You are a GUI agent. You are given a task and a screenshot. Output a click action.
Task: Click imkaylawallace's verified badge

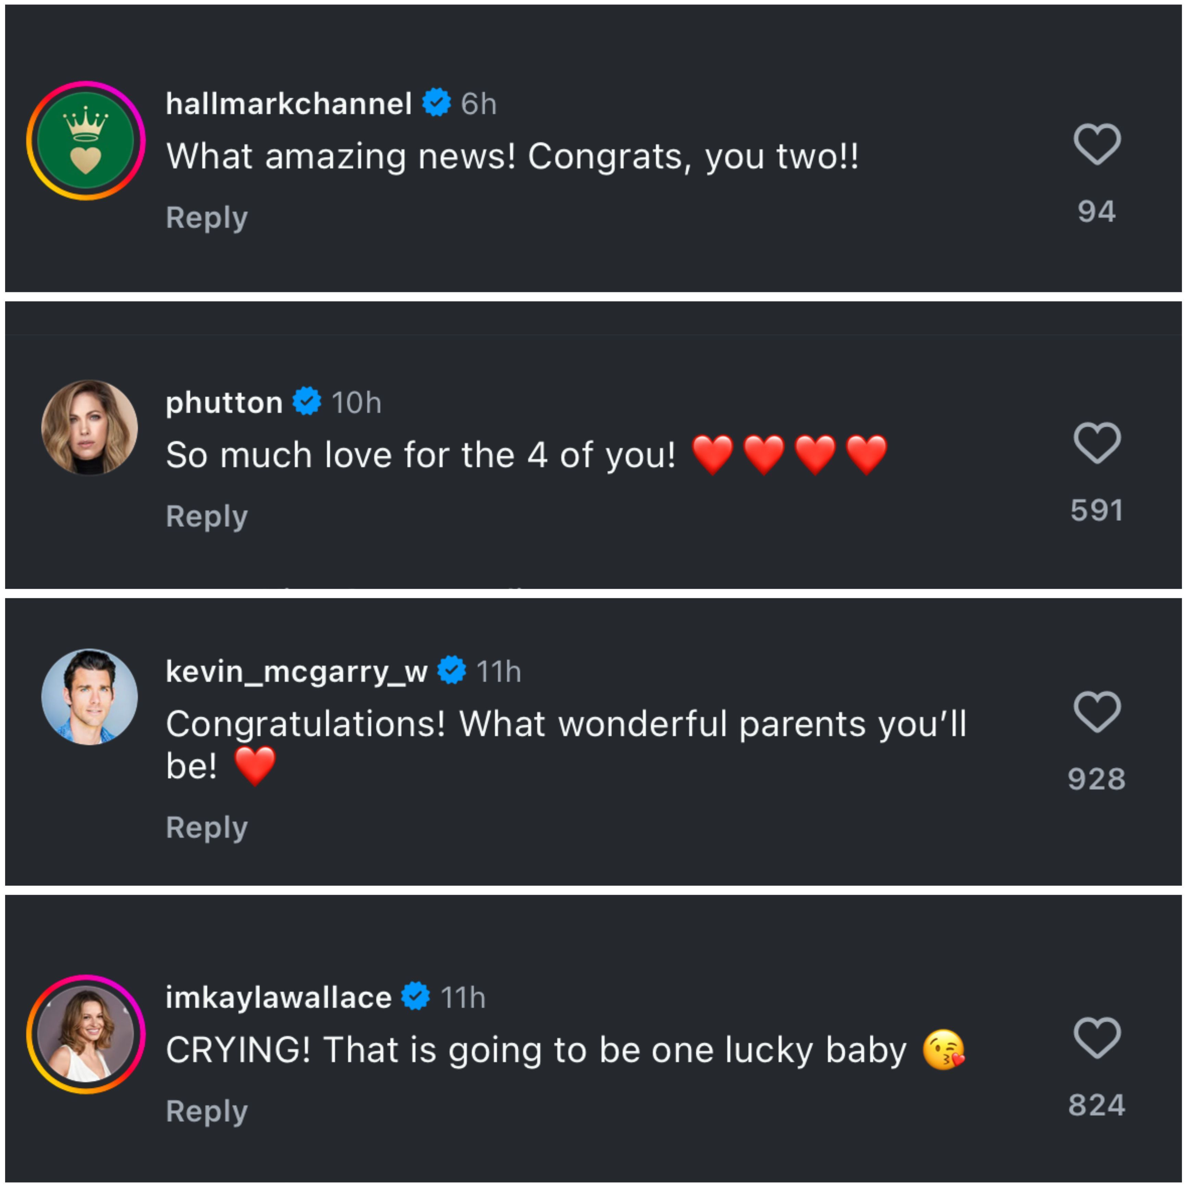415,996
